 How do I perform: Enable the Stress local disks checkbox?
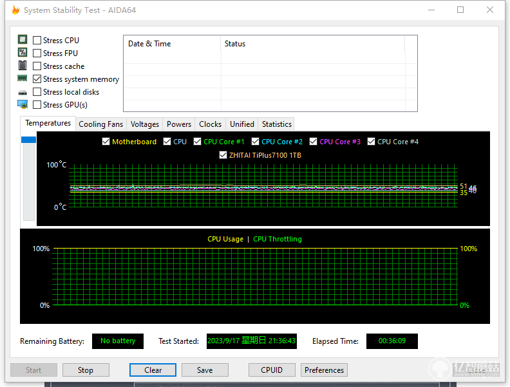[37, 92]
